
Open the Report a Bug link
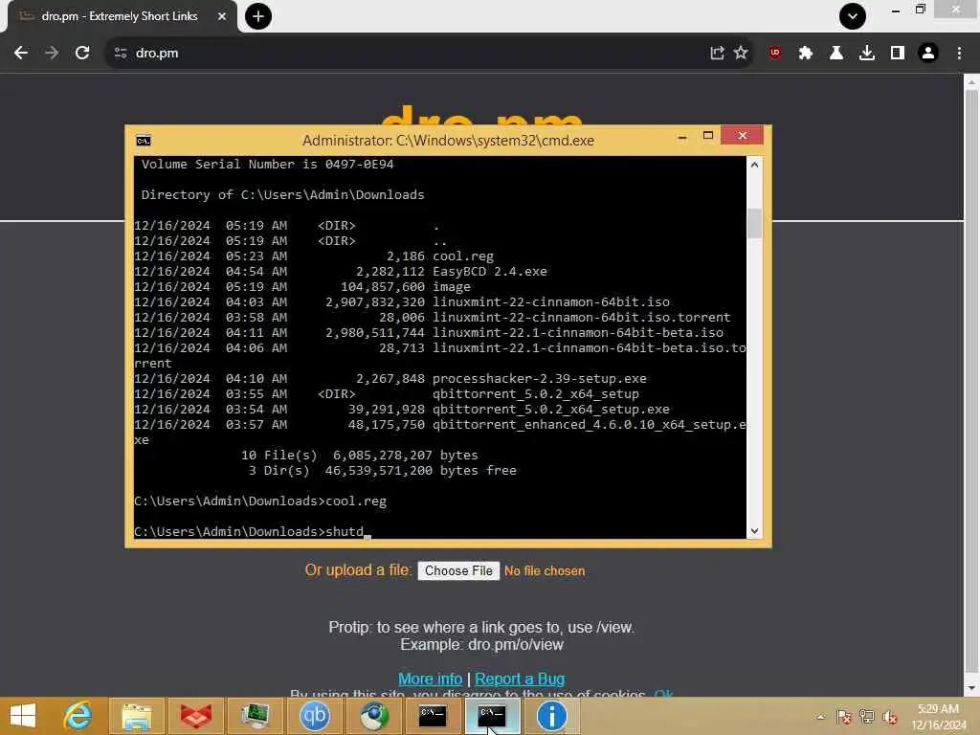[520, 679]
